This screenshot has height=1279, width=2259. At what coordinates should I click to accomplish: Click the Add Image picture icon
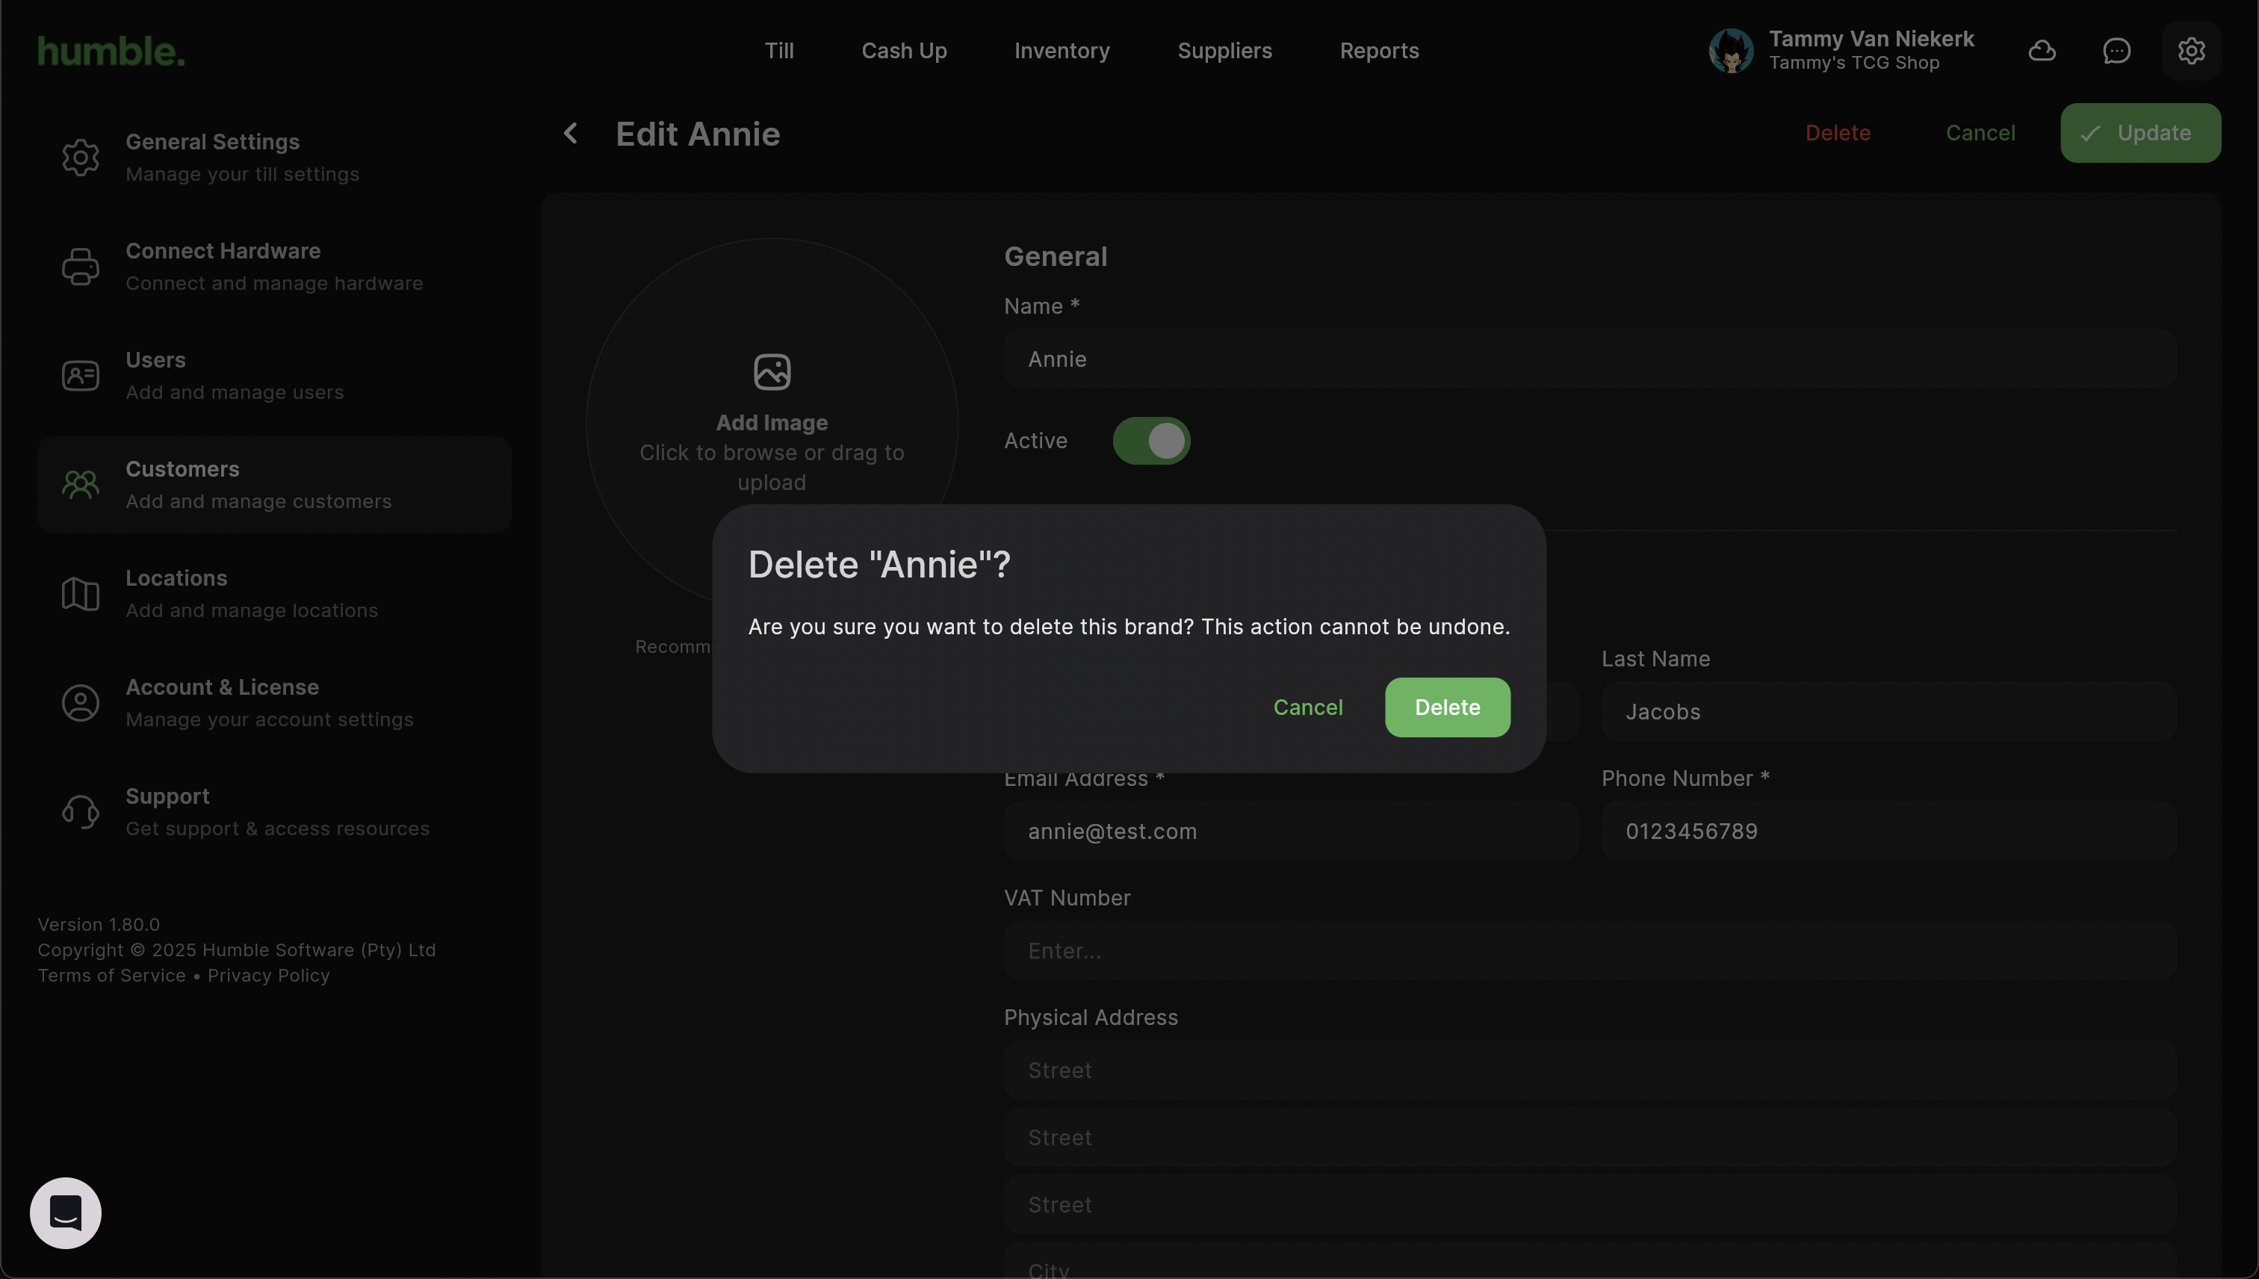coord(771,371)
